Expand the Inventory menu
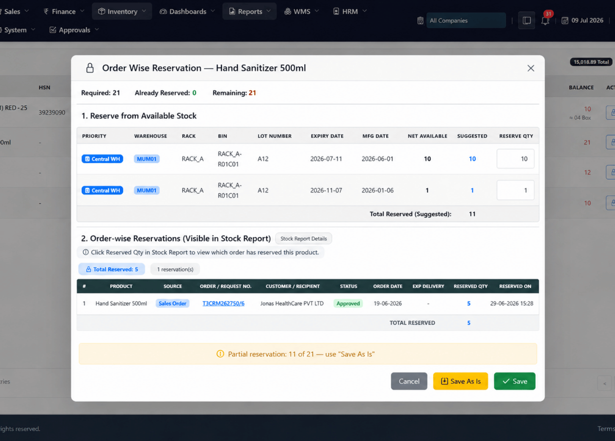The width and height of the screenshot is (615, 441). (122, 11)
